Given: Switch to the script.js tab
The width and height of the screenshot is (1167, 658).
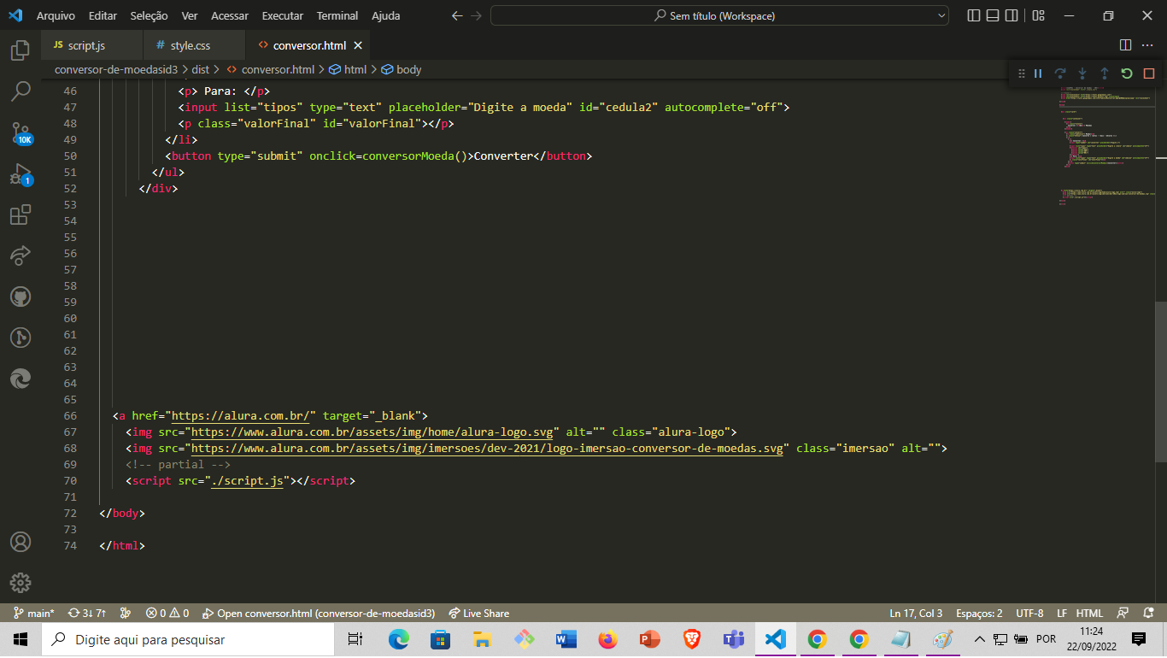Looking at the screenshot, I should 91,45.
